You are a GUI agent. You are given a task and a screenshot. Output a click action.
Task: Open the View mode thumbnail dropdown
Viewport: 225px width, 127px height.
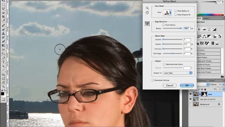pyautogui.click(x=170, y=13)
